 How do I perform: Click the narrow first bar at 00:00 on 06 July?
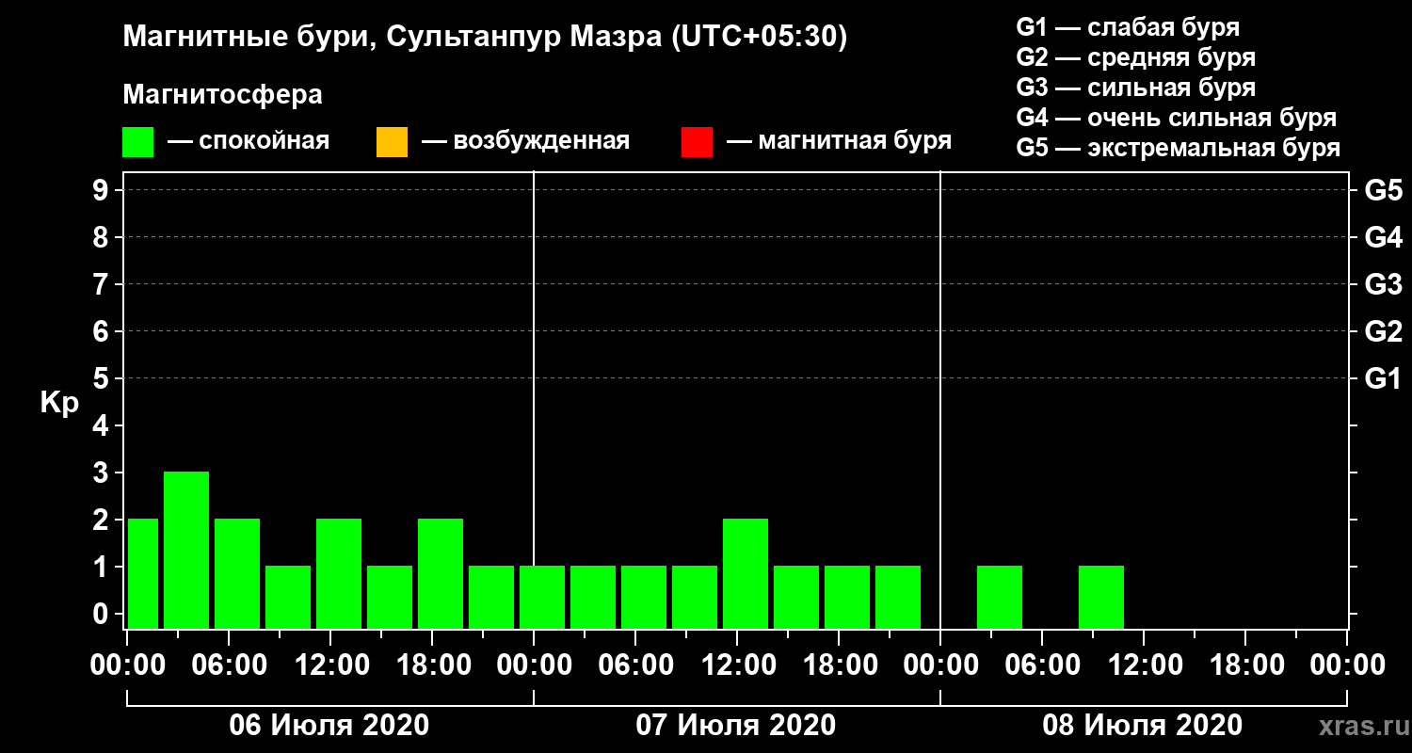(x=143, y=573)
